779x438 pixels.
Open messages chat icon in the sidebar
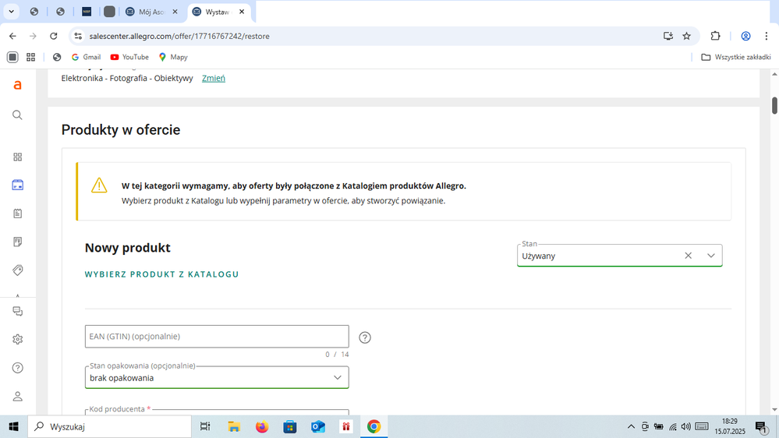point(17,311)
